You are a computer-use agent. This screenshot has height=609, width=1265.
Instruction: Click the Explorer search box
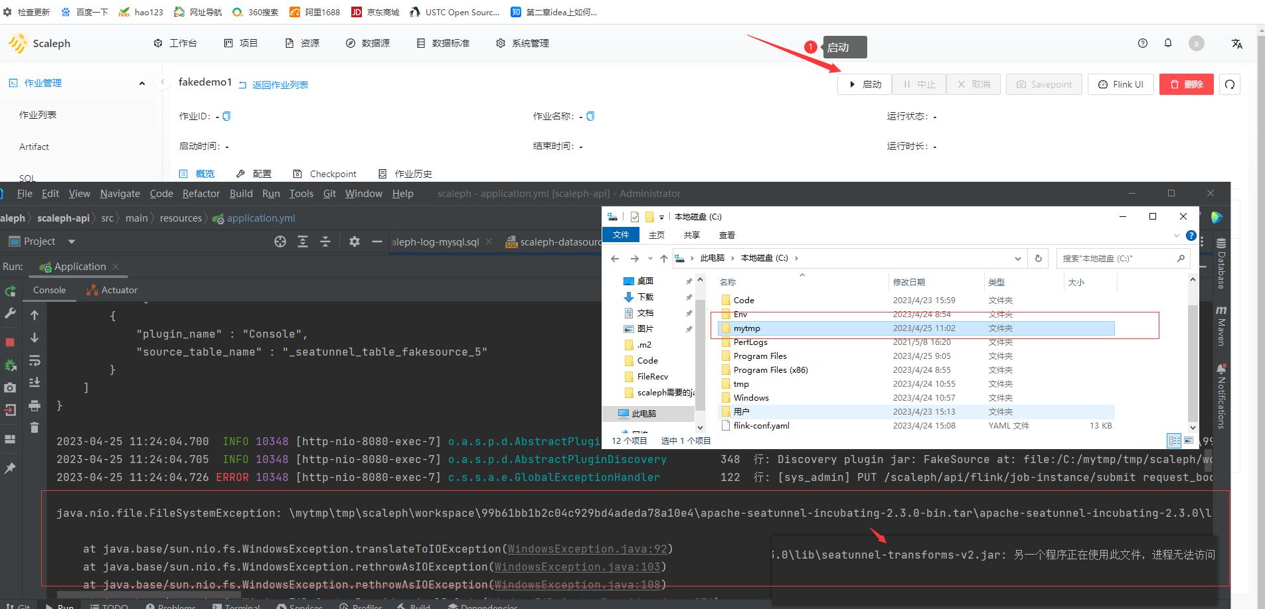coord(1122,258)
